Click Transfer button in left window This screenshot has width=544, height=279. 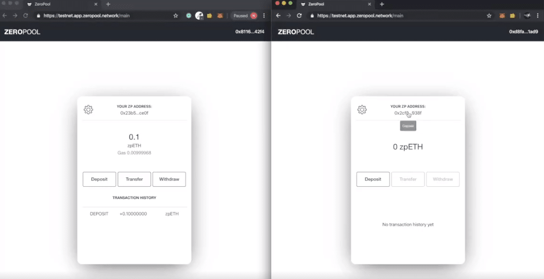[134, 179]
